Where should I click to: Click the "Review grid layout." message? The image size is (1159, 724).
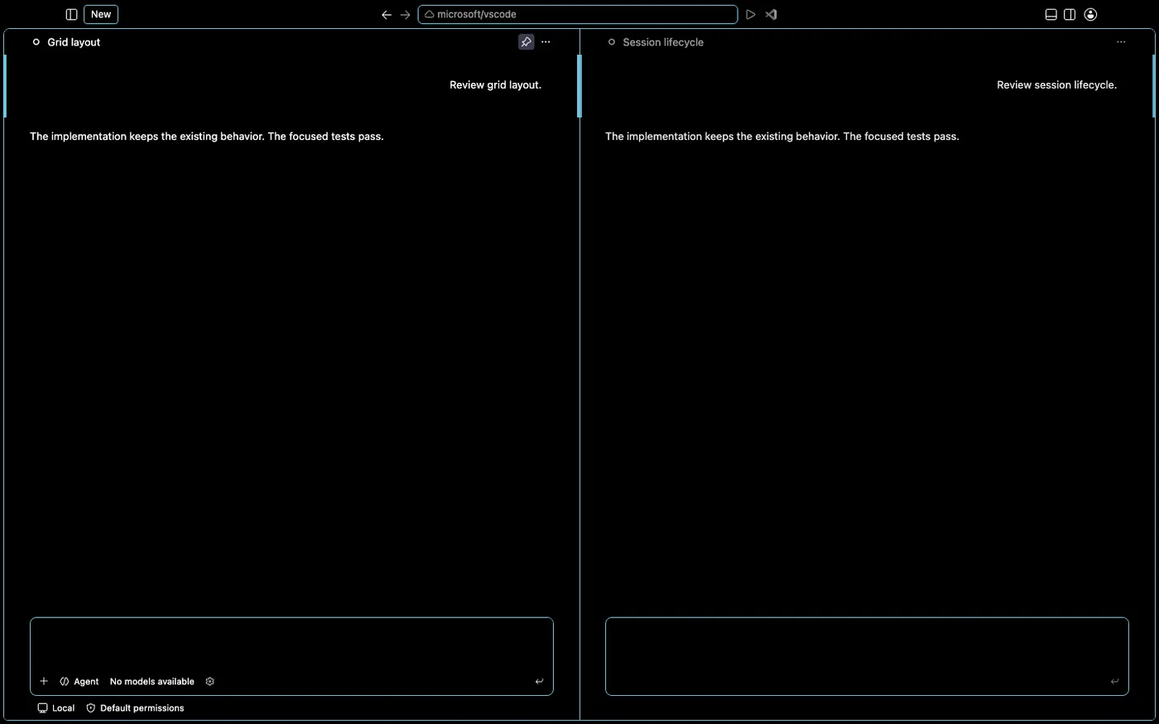[495, 85]
